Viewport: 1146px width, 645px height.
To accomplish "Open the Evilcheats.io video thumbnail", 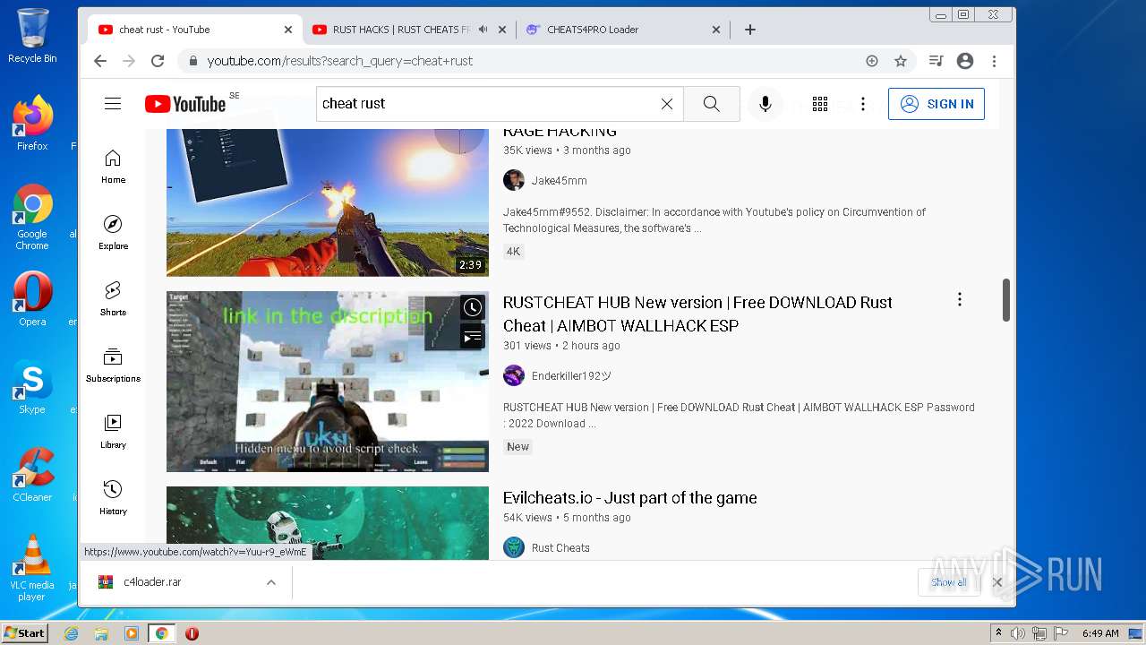I will tap(328, 523).
